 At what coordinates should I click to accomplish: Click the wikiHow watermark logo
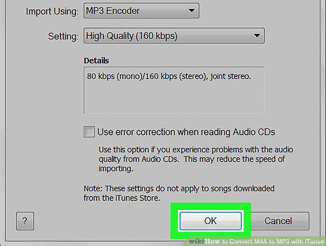pos(197,242)
